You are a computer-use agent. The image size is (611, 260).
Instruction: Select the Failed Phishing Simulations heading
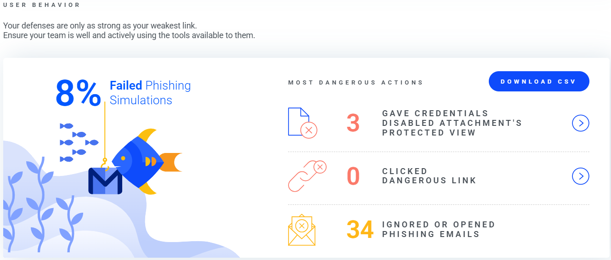tap(150, 93)
